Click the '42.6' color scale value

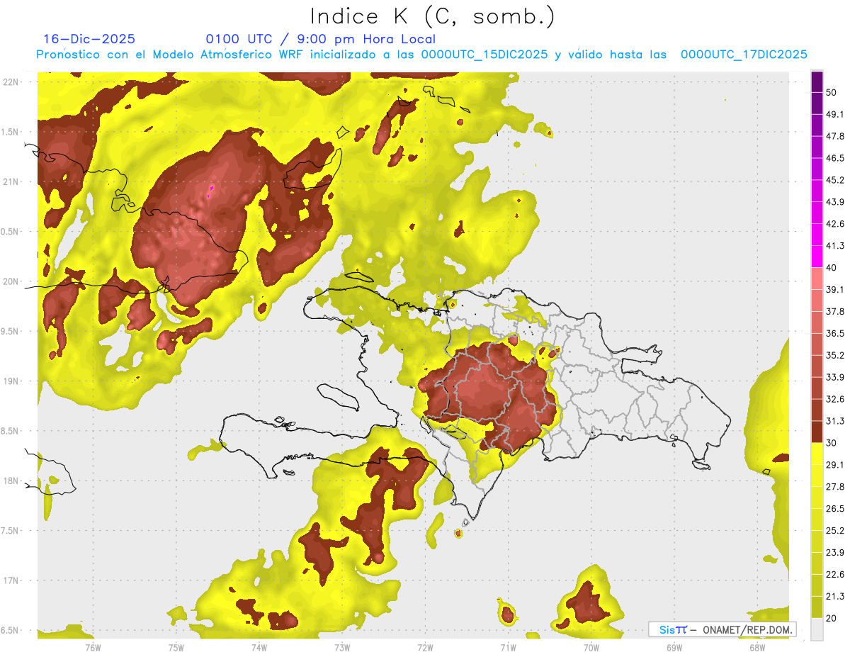tap(834, 224)
